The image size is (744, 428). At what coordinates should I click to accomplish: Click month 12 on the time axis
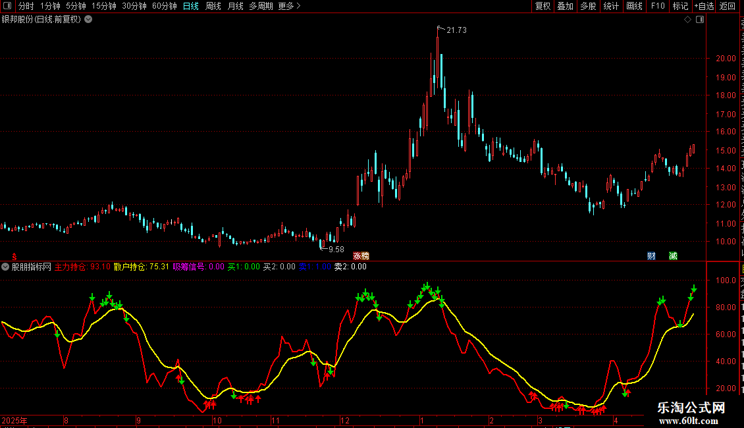tap(345, 420)
